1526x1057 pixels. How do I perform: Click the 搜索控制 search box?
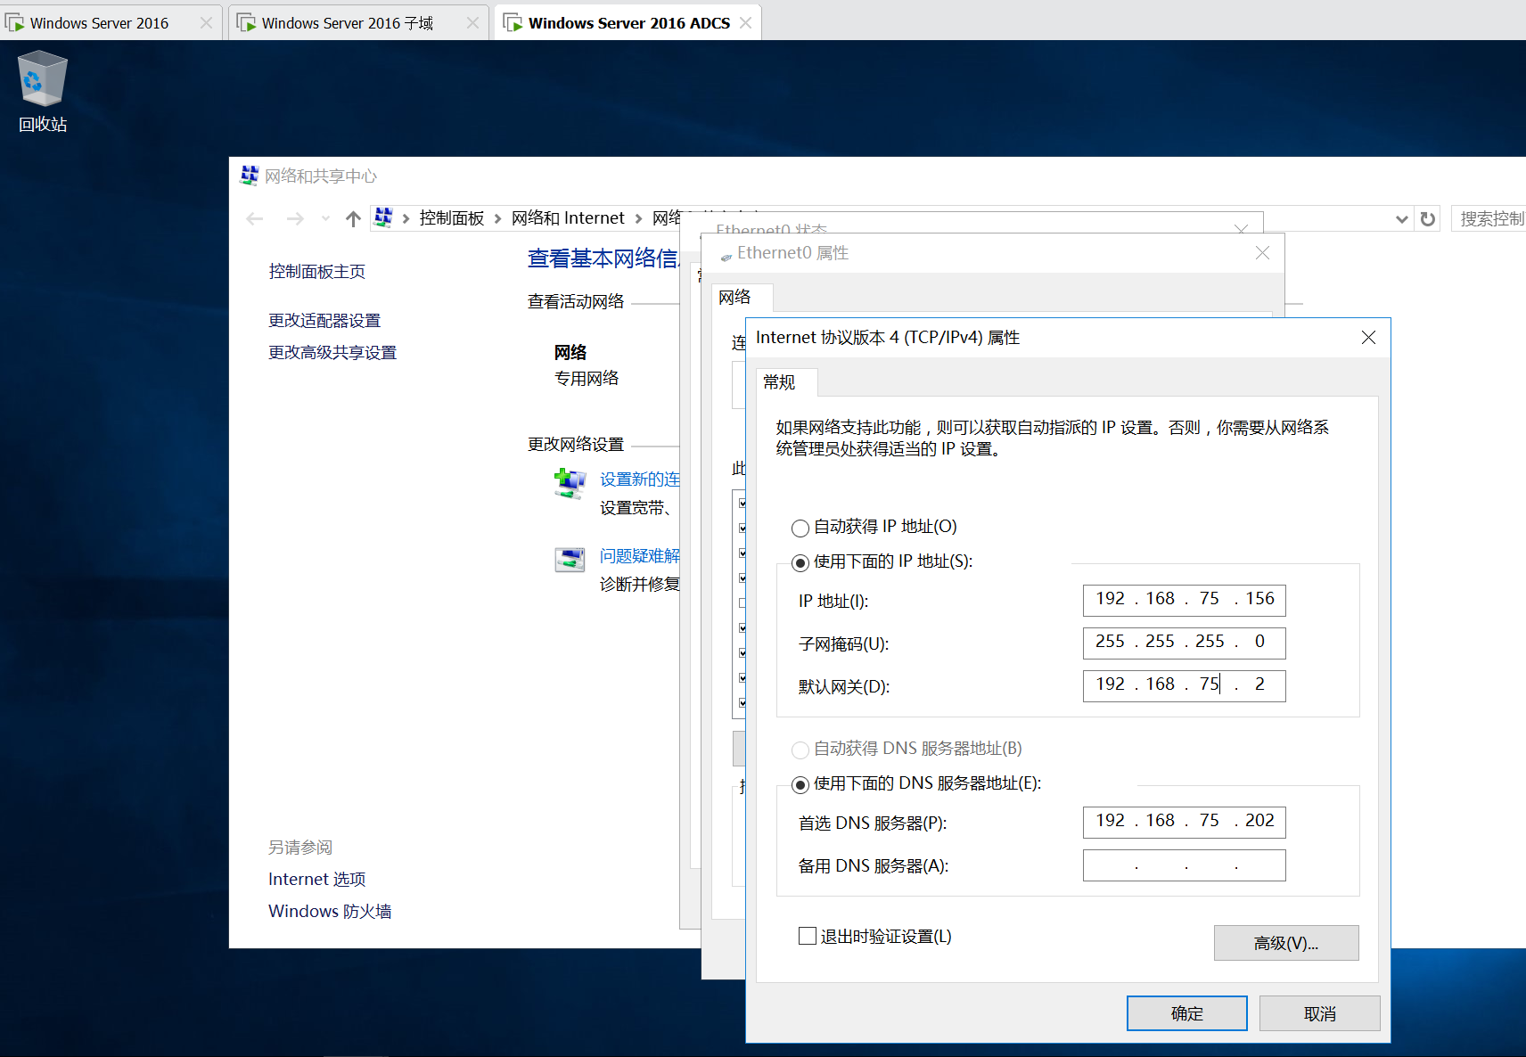[x=1489, y=218]
